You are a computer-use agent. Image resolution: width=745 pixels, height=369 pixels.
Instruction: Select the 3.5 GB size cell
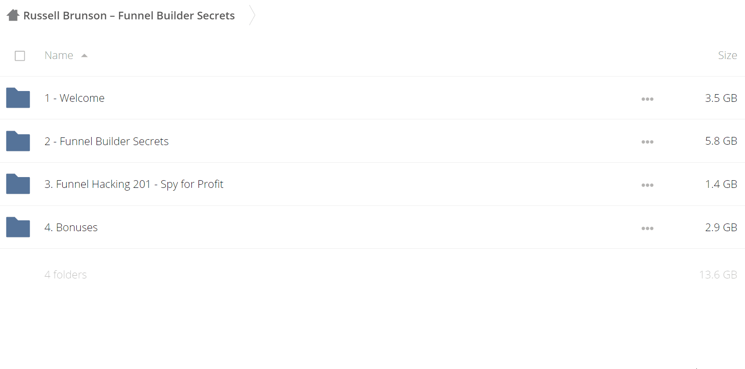[x=721, y=98]
